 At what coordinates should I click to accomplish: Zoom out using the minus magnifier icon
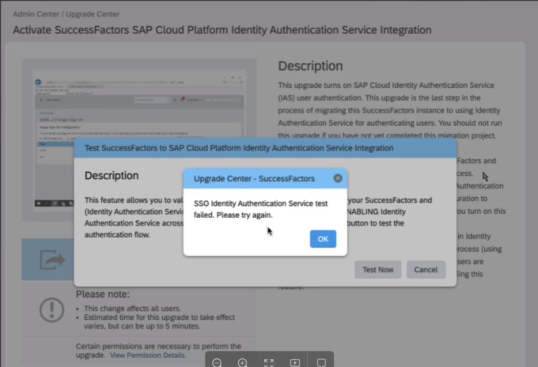point(217,362)
